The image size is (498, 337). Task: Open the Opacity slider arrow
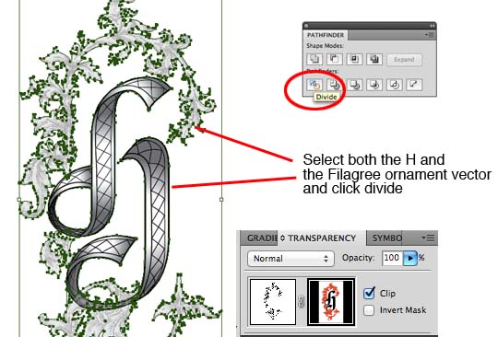point(410,258)
